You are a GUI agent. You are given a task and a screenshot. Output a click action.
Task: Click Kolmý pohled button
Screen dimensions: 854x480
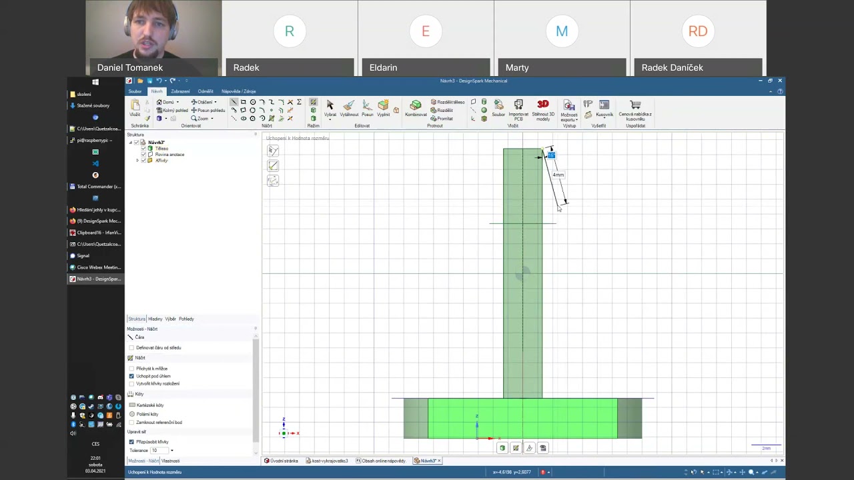pyautogui.click(x=172, y=110)
